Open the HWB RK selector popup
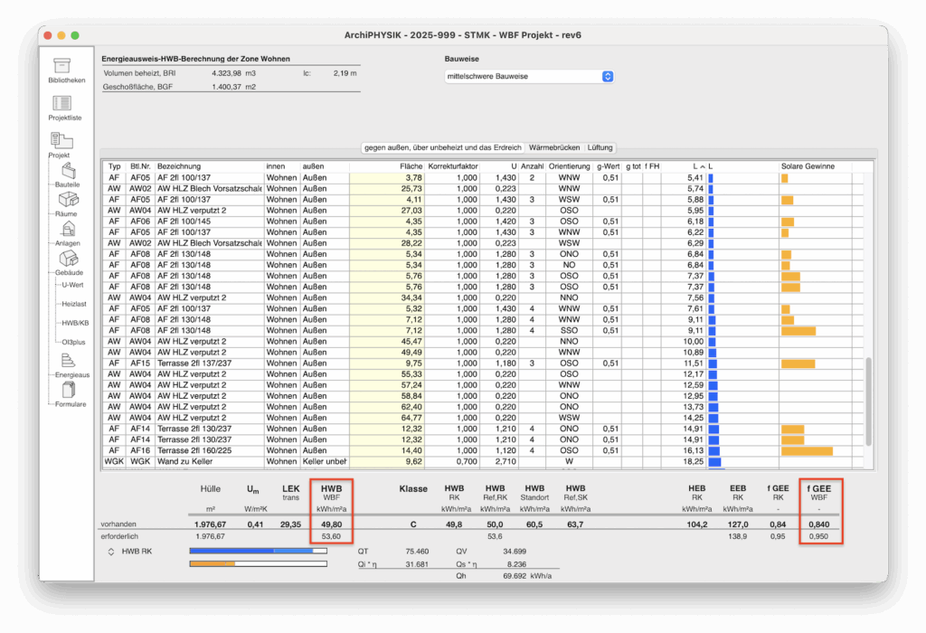Image resolution: width=926 pixels, height=633 pixels. click(x=111, y=551)
